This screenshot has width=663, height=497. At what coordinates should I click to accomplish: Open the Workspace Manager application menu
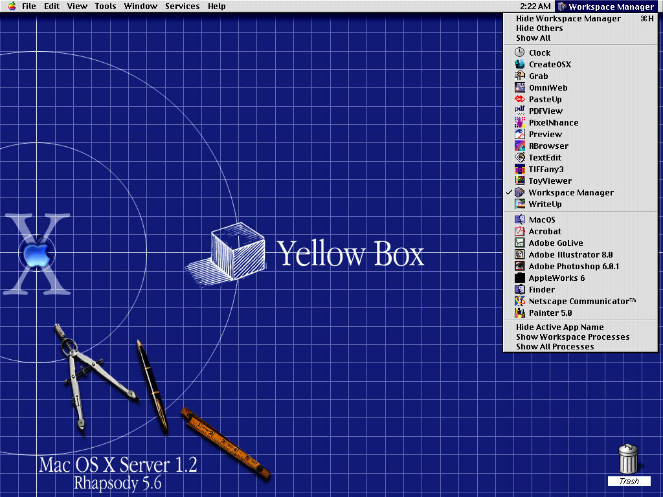[x=605, y=6]
